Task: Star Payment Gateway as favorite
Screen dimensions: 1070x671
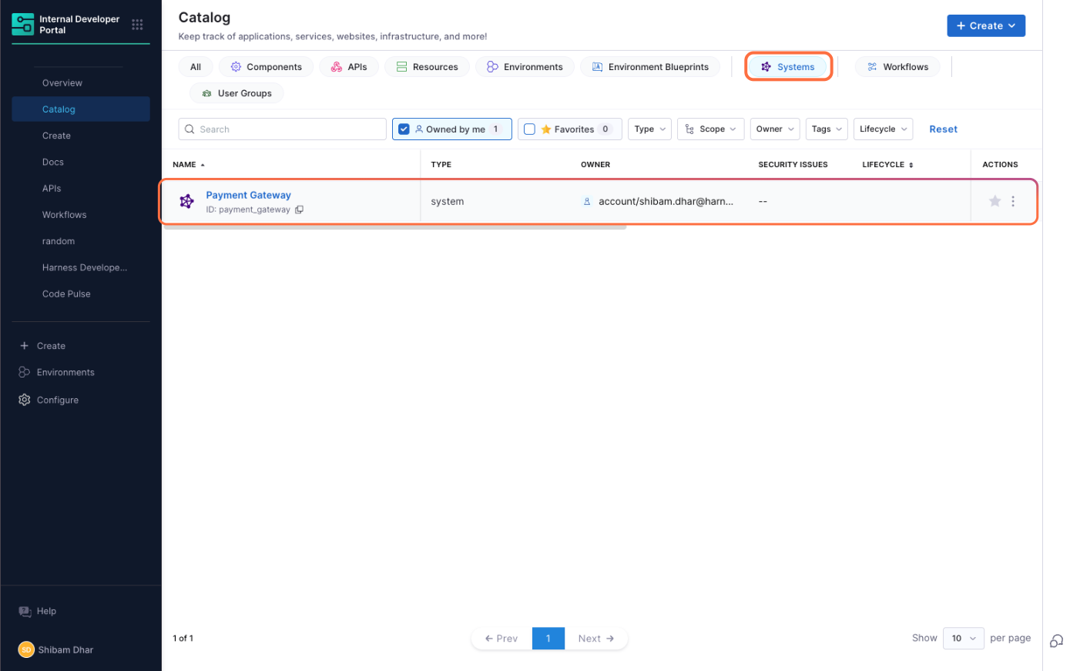Action: [995, 201]
